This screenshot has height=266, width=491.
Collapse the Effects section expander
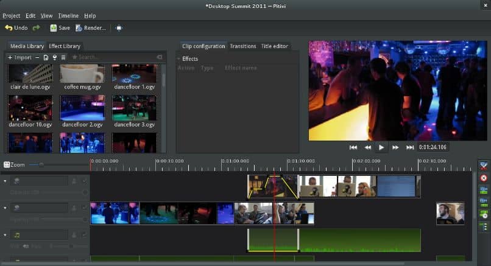pyautogui.click(x=178, y=59)
